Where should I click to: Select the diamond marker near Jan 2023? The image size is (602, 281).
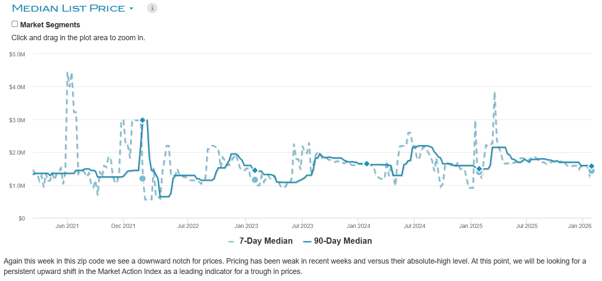click(255, 170)
